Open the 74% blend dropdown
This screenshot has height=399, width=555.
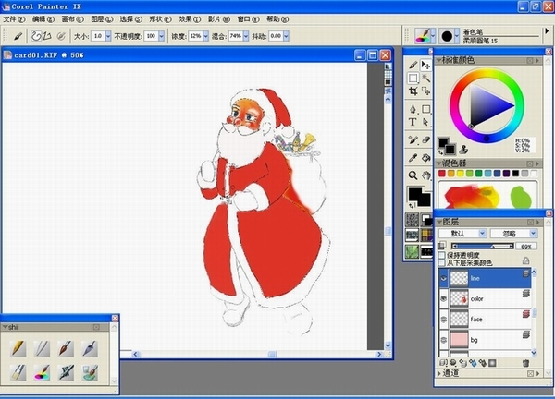(246, 36)
